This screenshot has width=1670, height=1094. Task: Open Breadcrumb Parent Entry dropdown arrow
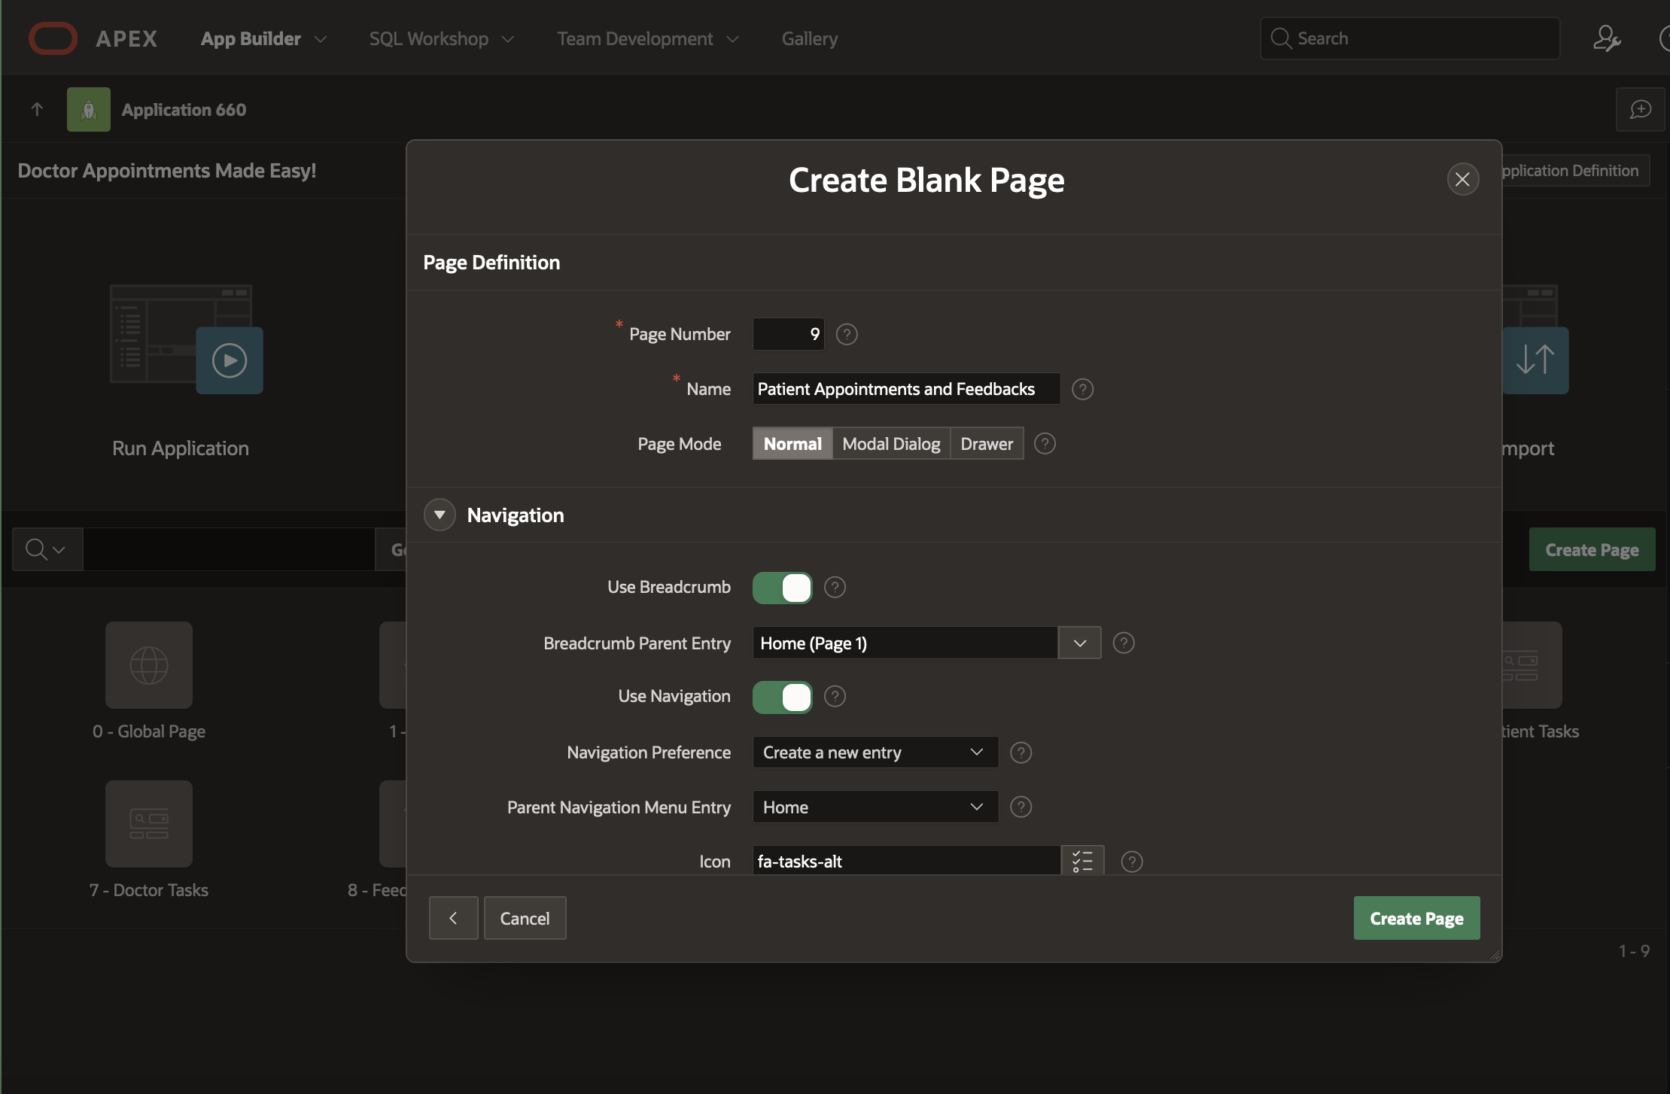(x=1079, y=643)
